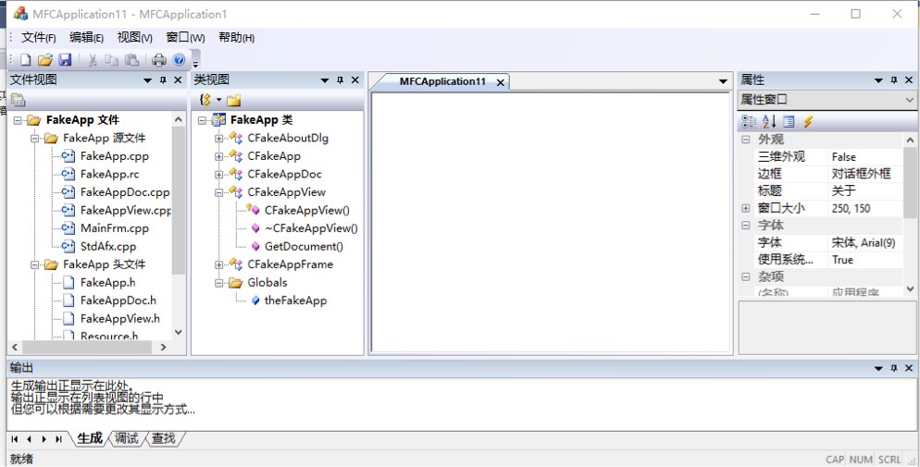Collapse the 外观 property category
This screenshot has height=467, width=920.
coord(746,140)
